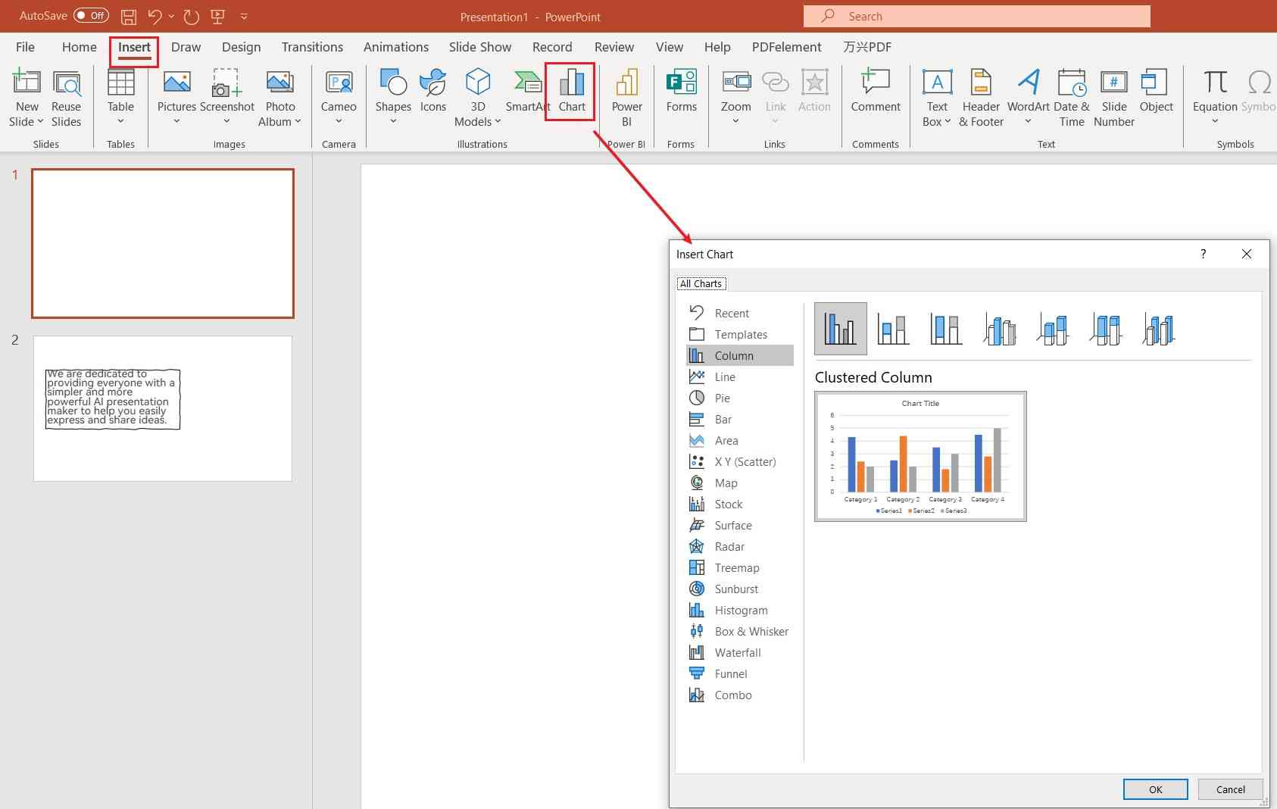The image size is (1277, 809).
Task: Click the Table icon in ribbon
Action: pos(120,83)
